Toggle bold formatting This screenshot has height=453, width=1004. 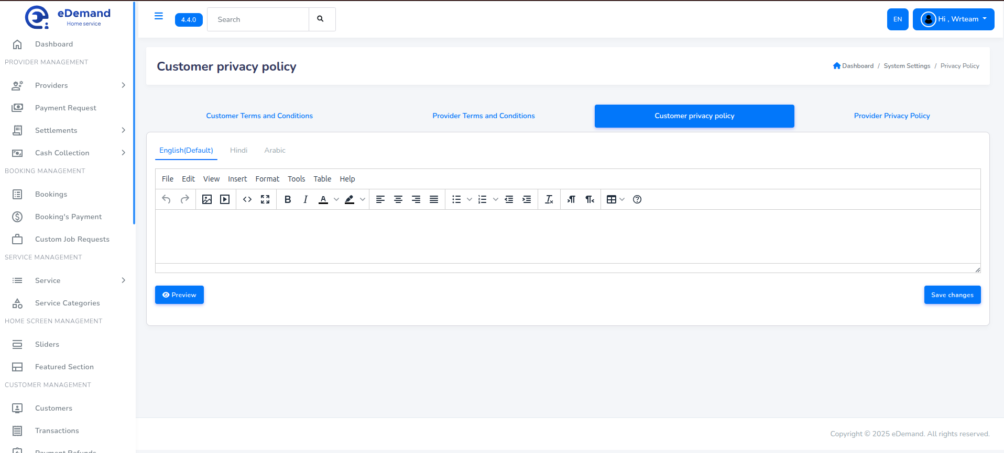click(288, 199)
